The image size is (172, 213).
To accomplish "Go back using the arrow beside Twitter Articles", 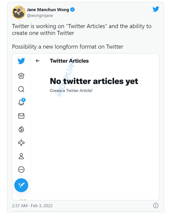I will point(38,61).
